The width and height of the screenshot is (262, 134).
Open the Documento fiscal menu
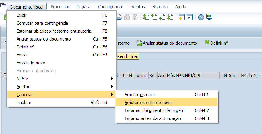tap(27, 7)
